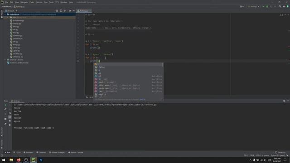Open numerics.py in the project tree
Screen dimensions: 290x163
click(x=16, y=35)
